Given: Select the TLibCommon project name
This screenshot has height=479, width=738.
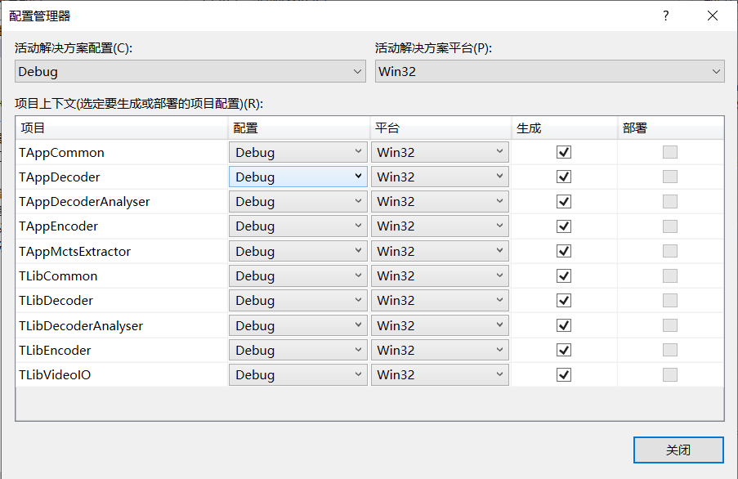Looking at the screenshot, I should click(x=58, y=275).
